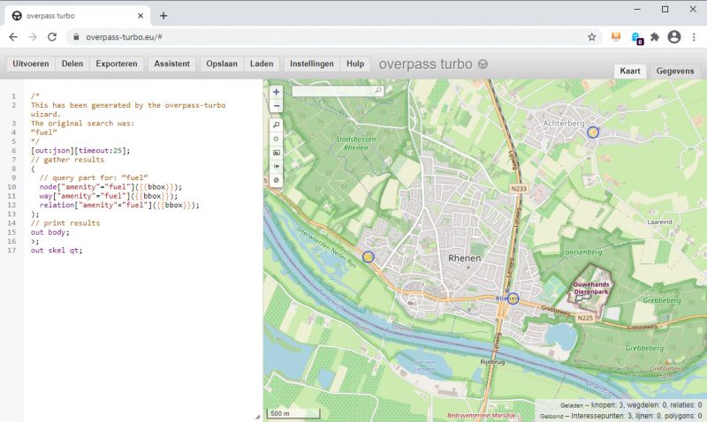Select bbox manually with picture icon control
The width and height of the screenshot is (707, 422).
click(x=277, y=153)
